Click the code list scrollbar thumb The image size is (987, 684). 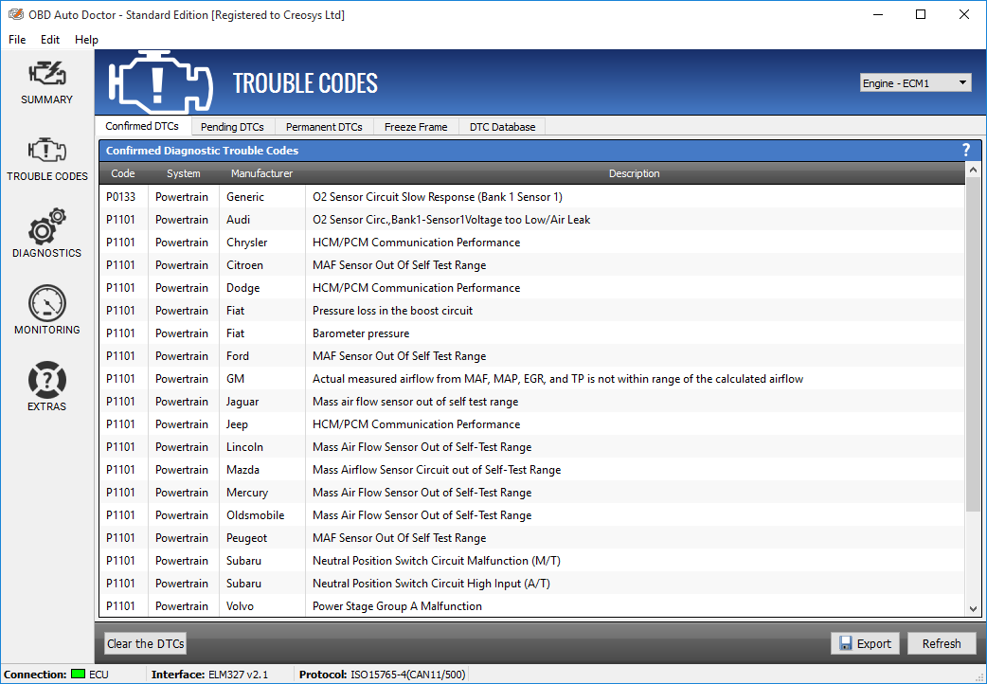(973, 345)
